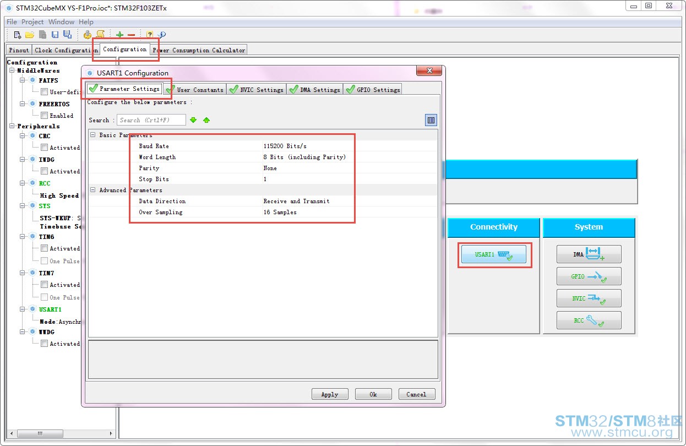The image size is (686, 446).
Task: Collapse the FATFS tree node
Action: tap(23, 80)
